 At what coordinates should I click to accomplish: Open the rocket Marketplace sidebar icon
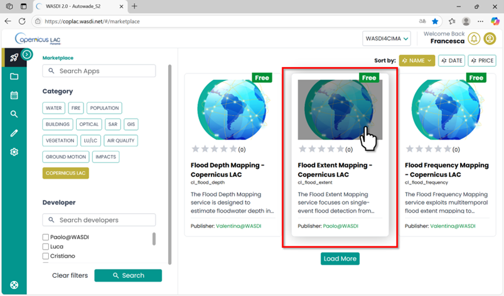tap(14, 58)
